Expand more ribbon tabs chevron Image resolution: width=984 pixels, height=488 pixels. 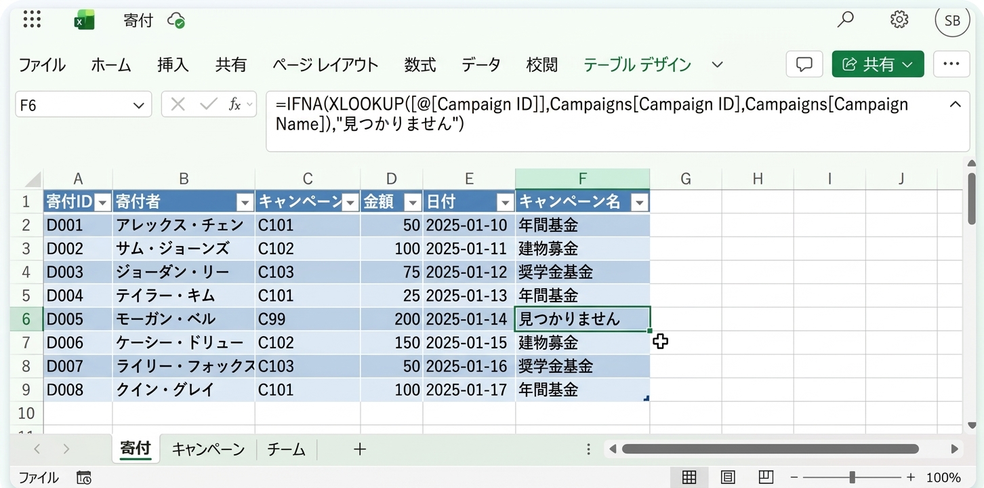[x=717, y=65]
